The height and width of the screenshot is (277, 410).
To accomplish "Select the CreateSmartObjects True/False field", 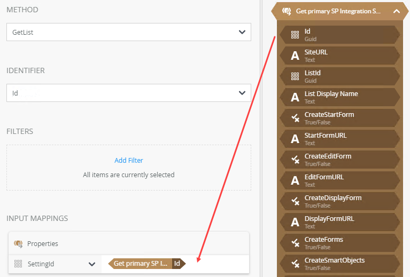I will pyautogui.click(x=340, y=264).
